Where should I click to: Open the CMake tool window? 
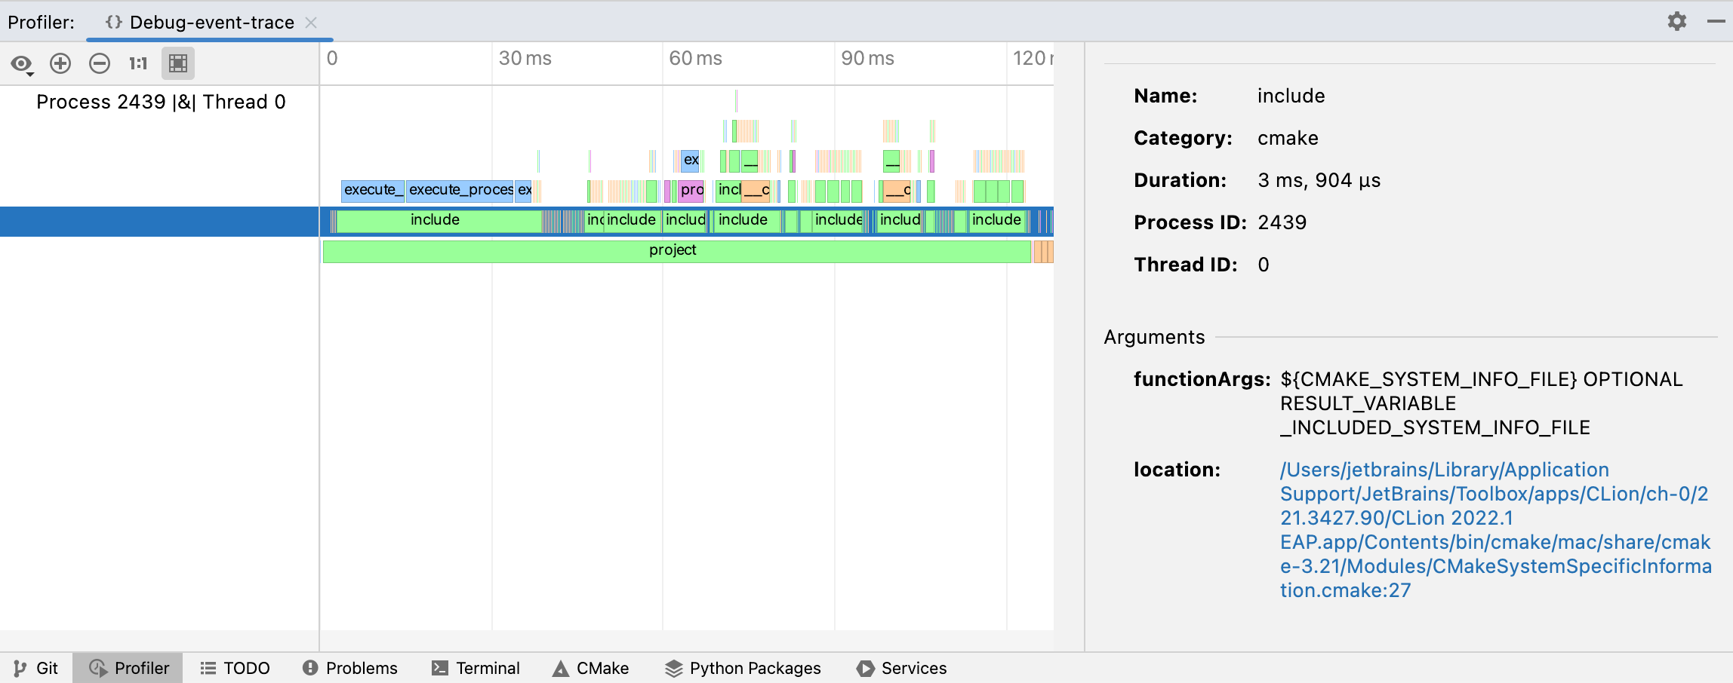coord(591,667)
